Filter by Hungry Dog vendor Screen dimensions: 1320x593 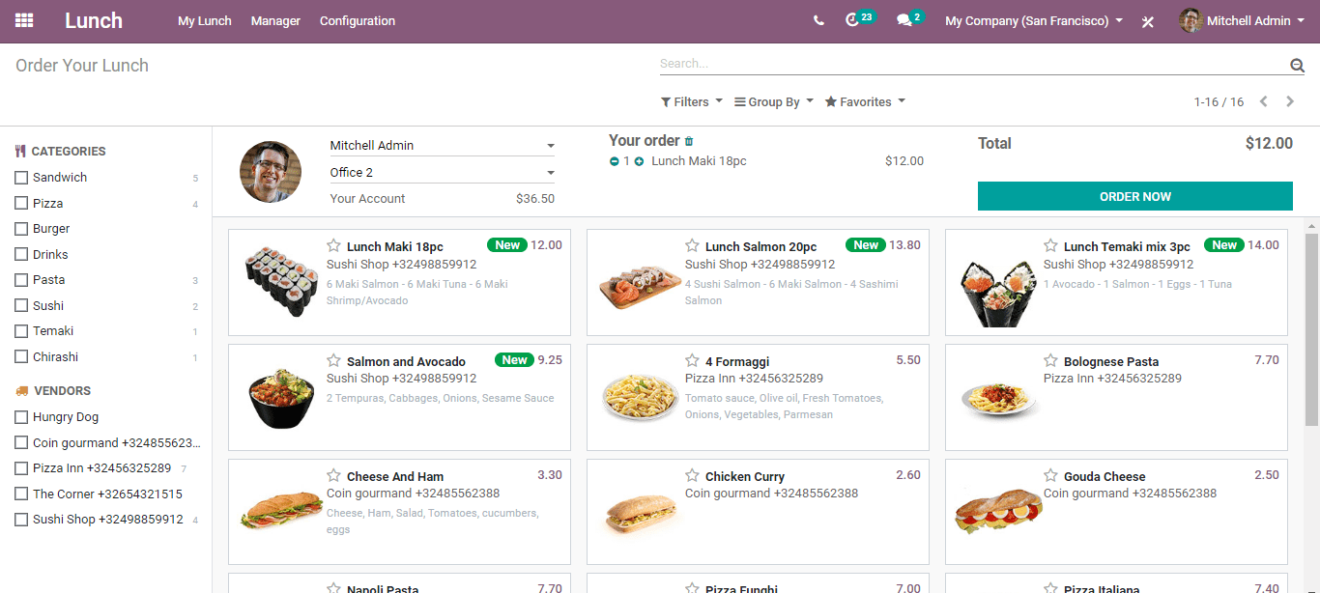coord(21,417)
